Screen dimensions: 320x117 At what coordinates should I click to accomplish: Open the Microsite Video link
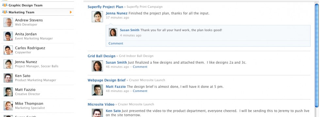click(101, 104)
